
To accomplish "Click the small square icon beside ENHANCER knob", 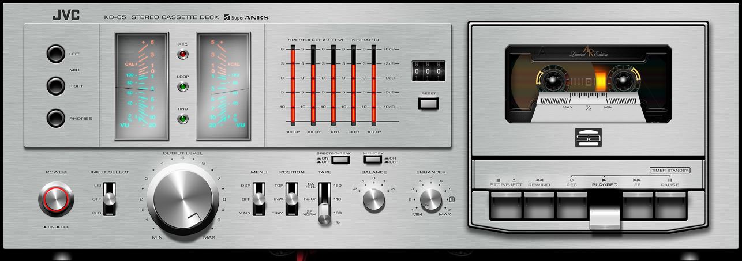I will pyautogui.click(x=452, y=199).
